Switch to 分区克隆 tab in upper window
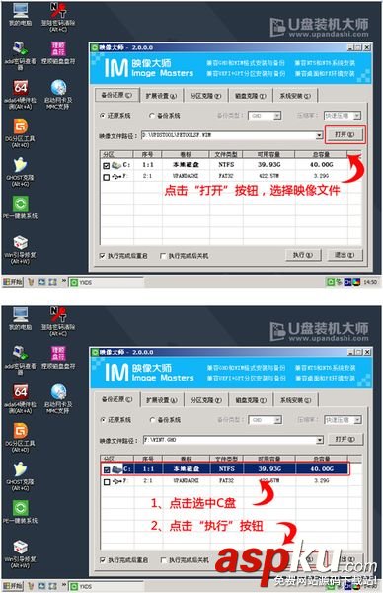 tap(205, 96)
